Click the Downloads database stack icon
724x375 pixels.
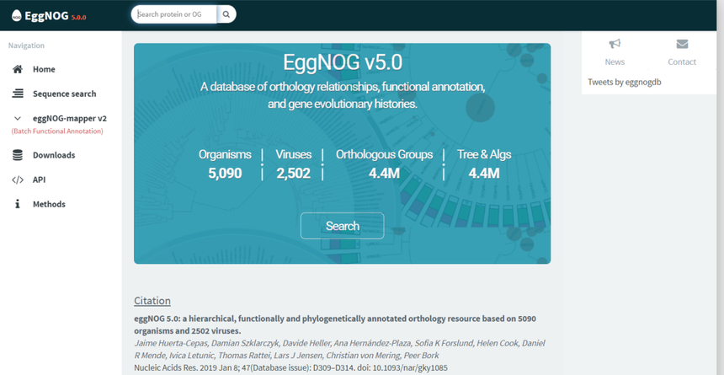(18, 155)
